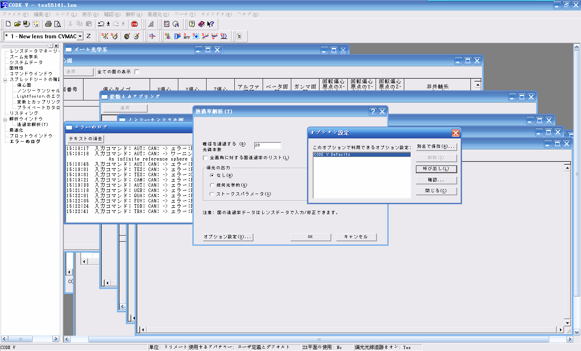Close the left navigation panel with small X
The image size is (581, 351).
coord(56,46)
